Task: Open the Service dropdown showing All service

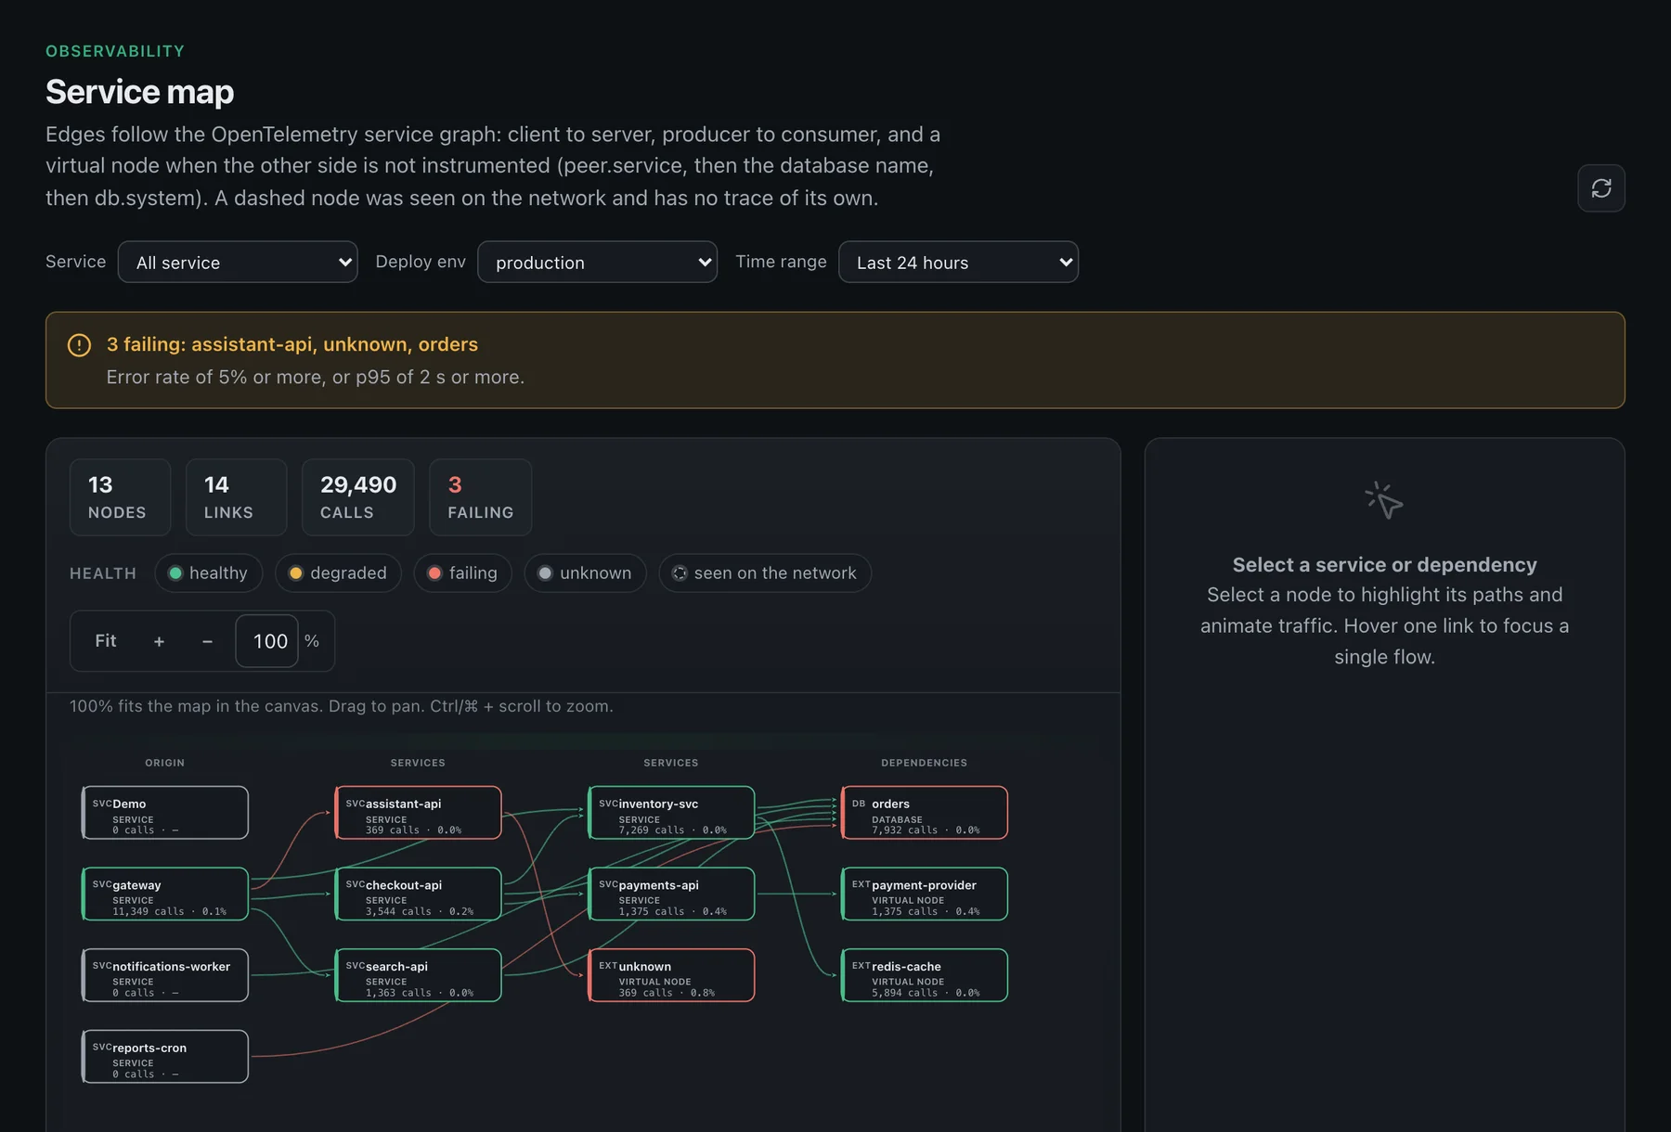Action: point(238,263)
